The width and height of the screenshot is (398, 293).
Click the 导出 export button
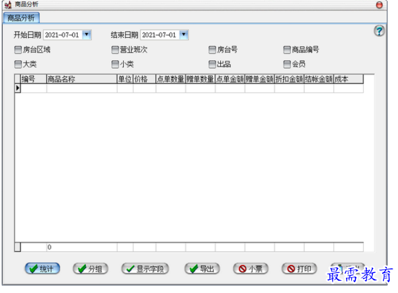pos(202,268)
